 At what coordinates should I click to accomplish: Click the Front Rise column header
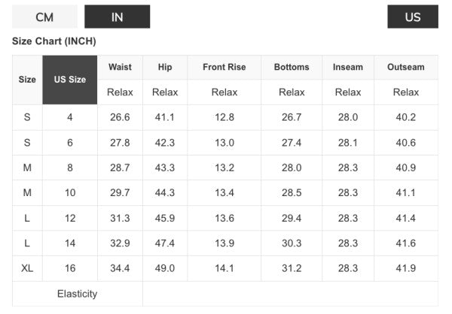coord(224,67)
